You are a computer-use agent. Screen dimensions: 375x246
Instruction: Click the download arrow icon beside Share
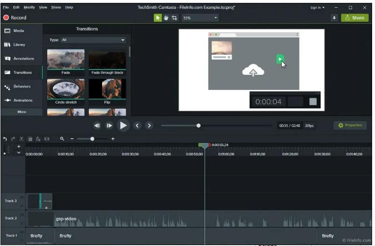coord(334,18)
